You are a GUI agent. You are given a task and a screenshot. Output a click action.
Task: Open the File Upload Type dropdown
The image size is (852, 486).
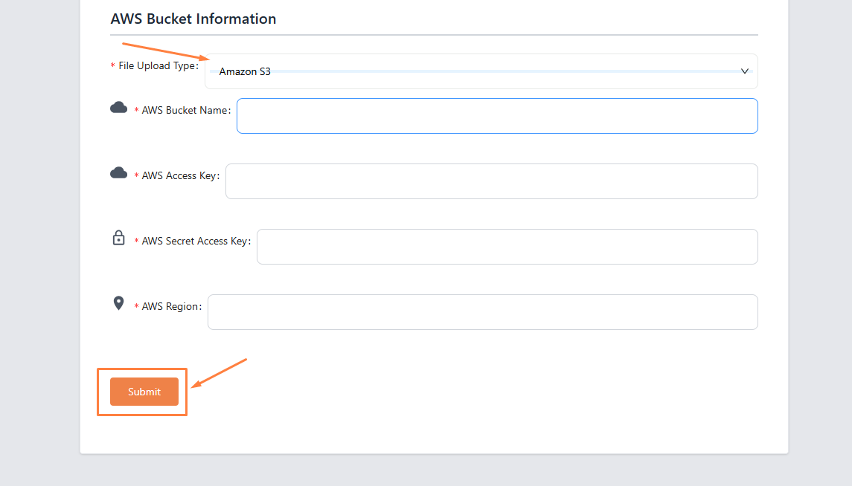(481, 71)
